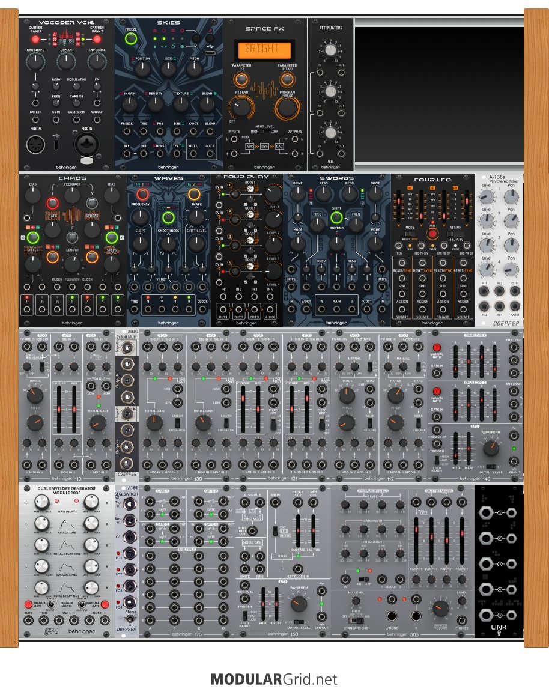Toggle the ASSIGN switch on Four LFO
The width and height of the screenshot is (549, 692).
pos(455,234)
